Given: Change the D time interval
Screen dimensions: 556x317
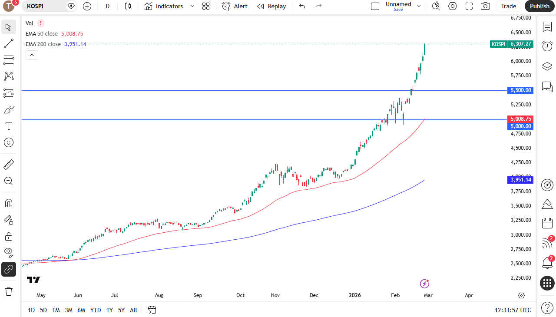Looking at the screenshot, I should (107, 6).
